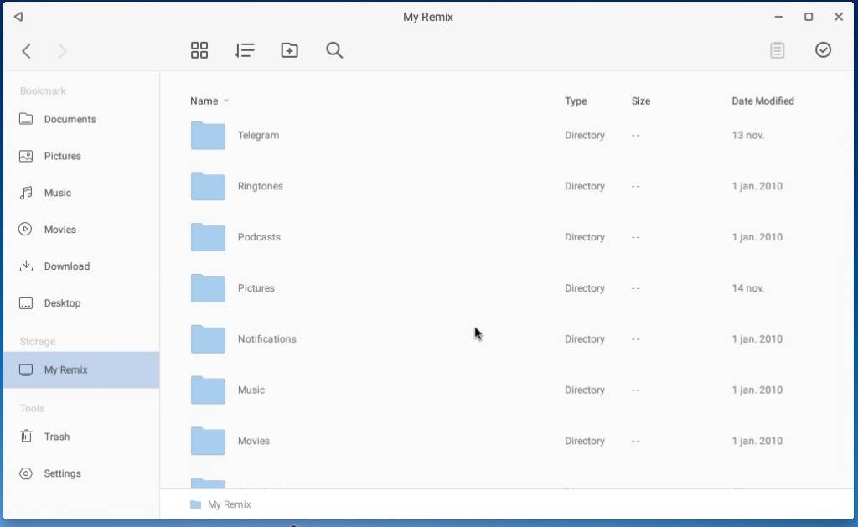Open the Telegram folder
The image size is (858, 527).
pos(260,135)
